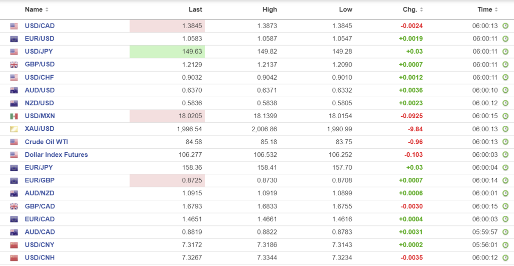Click the gold bar icon beside XAU/USD

tap(14, 129)
